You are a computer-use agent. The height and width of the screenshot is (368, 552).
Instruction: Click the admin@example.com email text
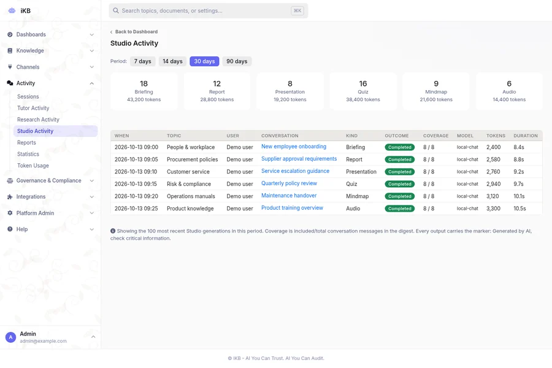[43, 341]
